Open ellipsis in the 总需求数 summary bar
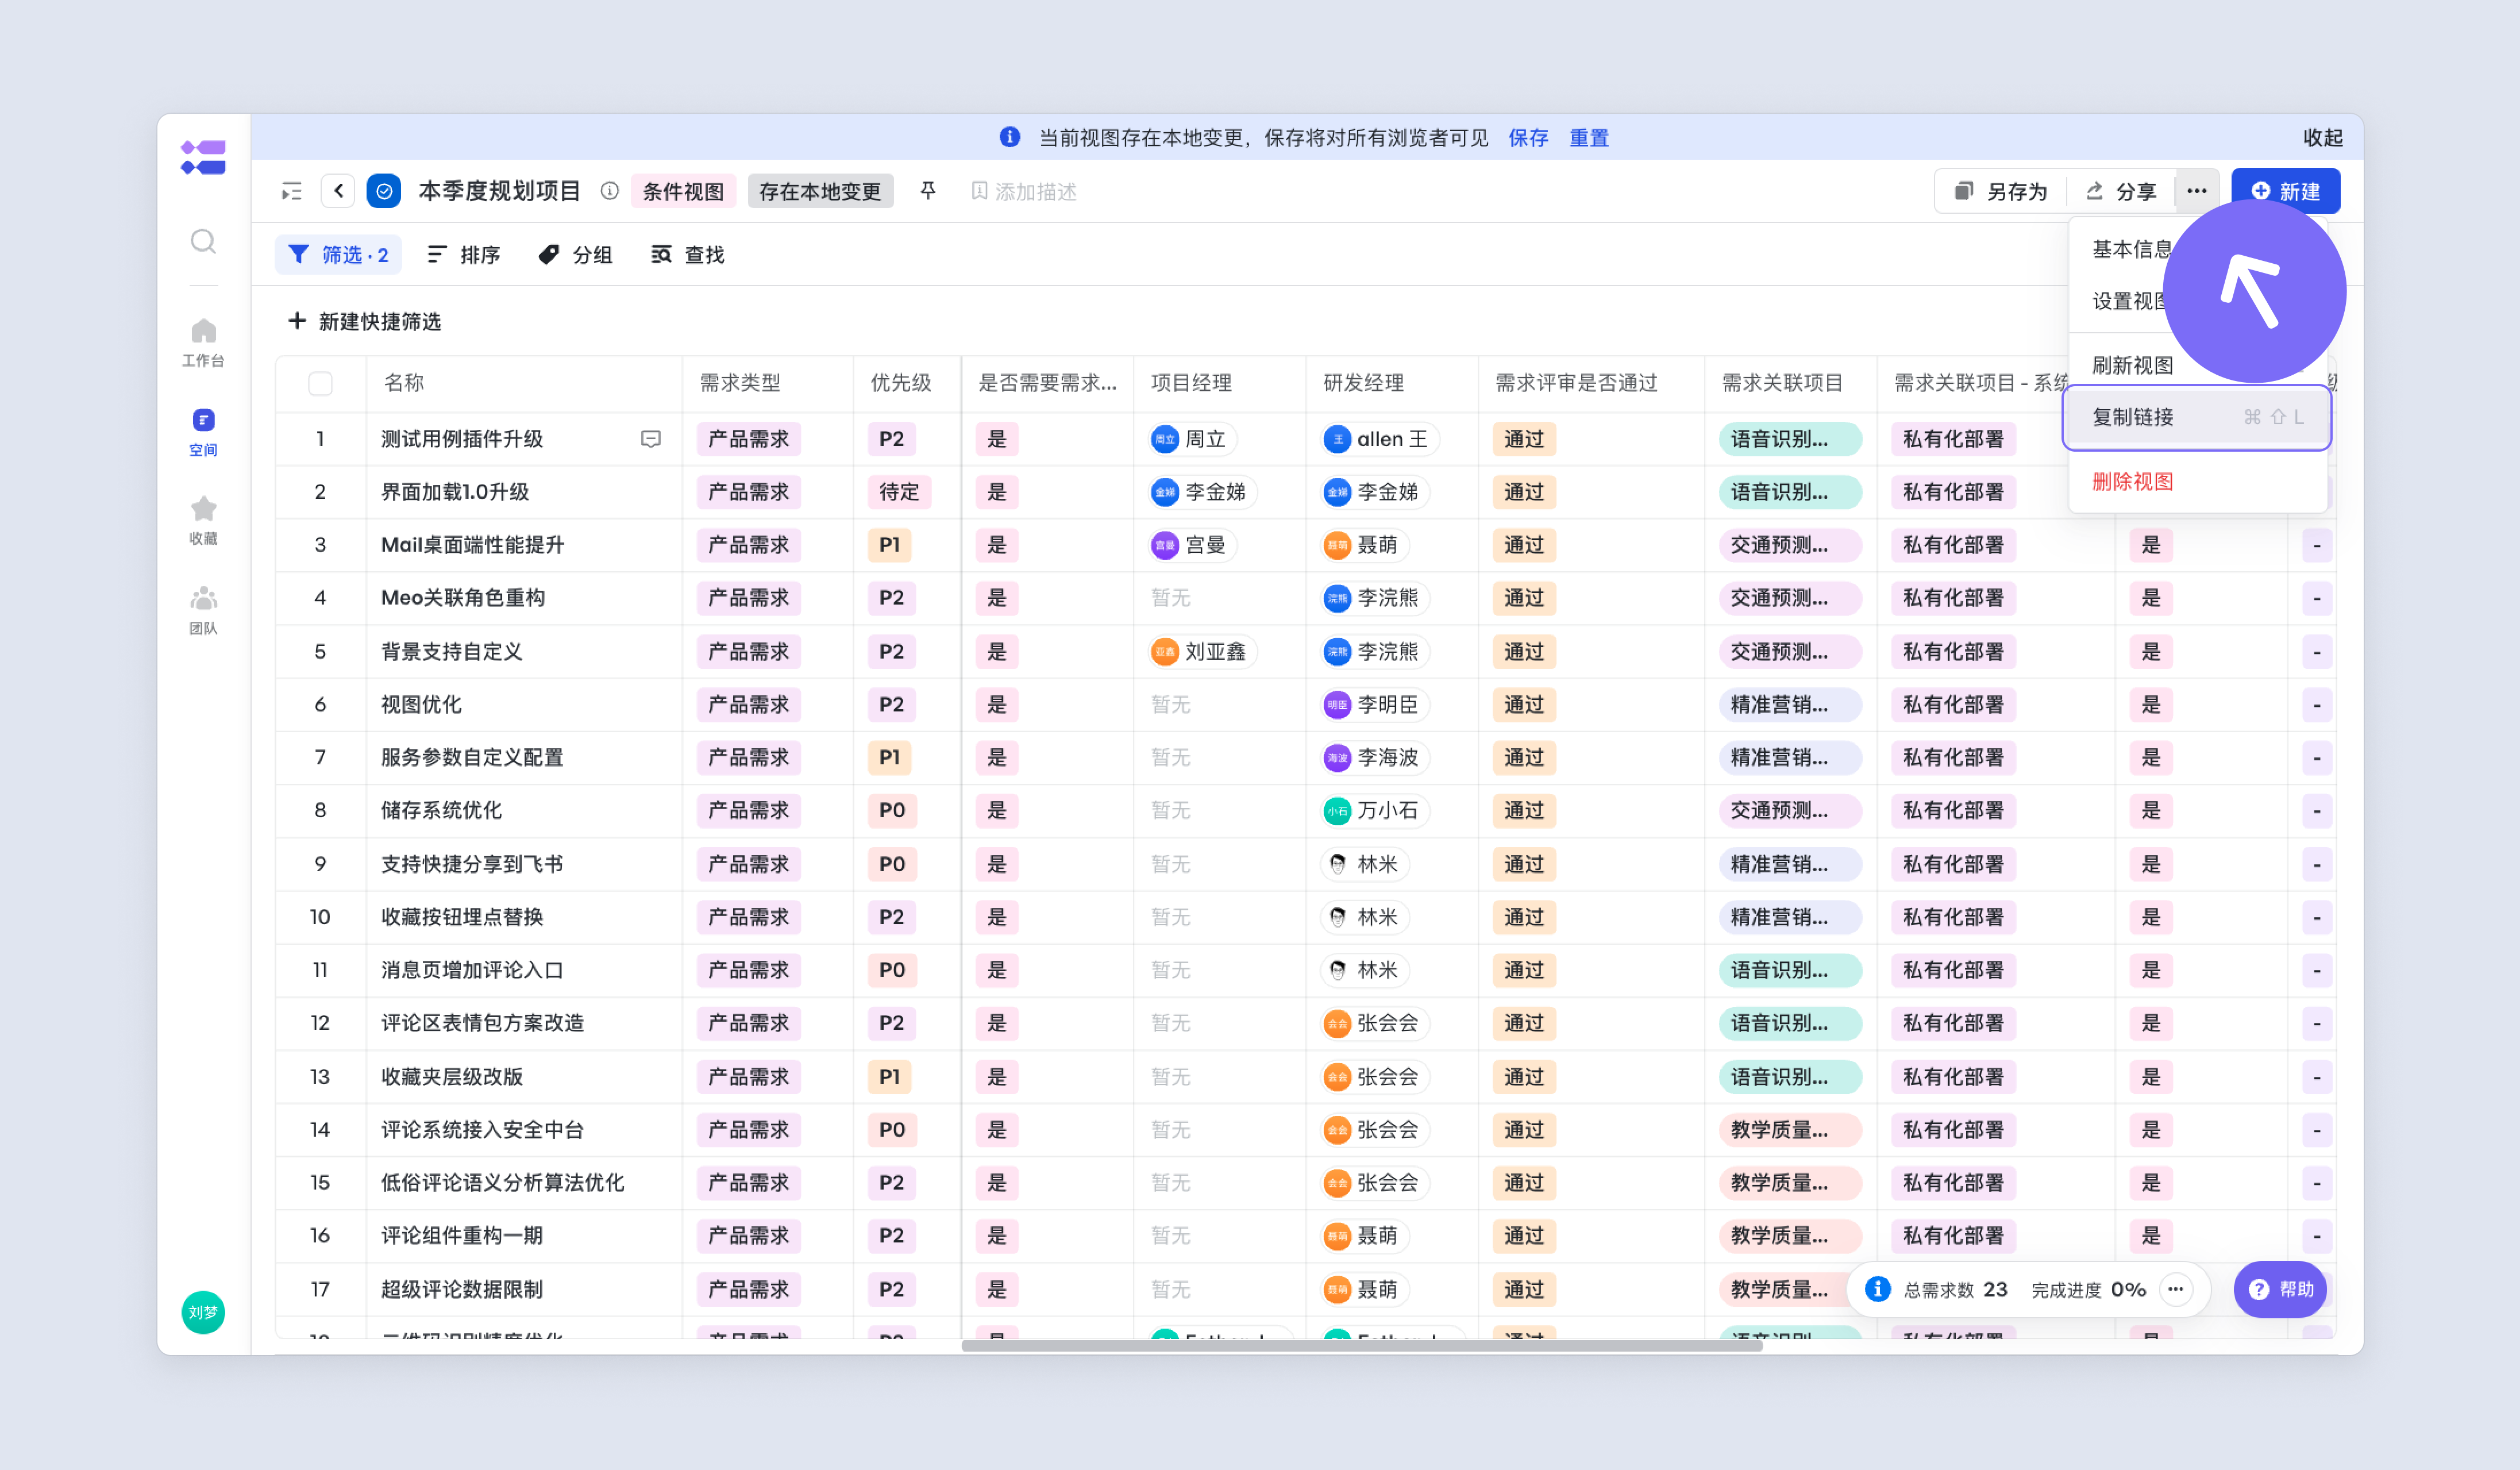This screenshot has width=2520, height=1470. (2175, 1289)
